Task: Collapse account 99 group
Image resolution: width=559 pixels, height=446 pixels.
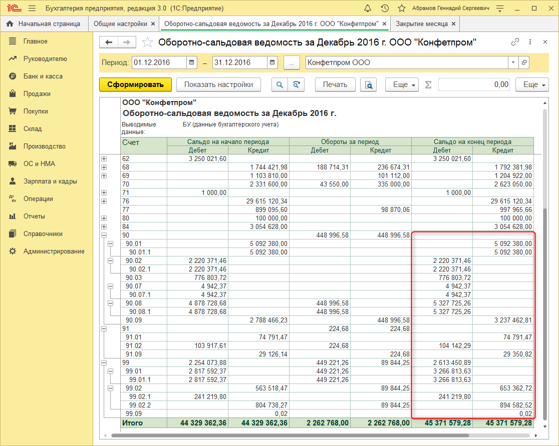Action: [104, 362]
